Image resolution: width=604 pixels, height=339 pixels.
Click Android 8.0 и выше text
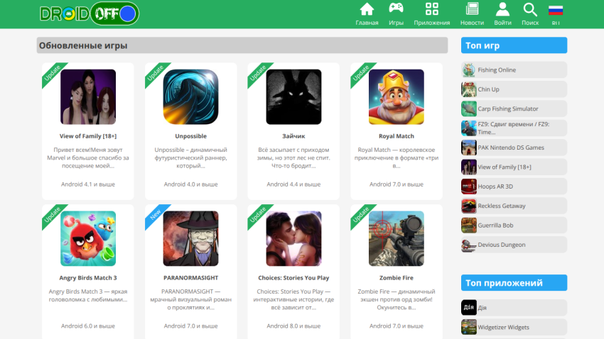point(293,326)
